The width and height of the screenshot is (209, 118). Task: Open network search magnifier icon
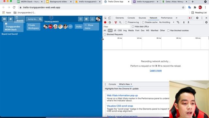tap(120, 22)
